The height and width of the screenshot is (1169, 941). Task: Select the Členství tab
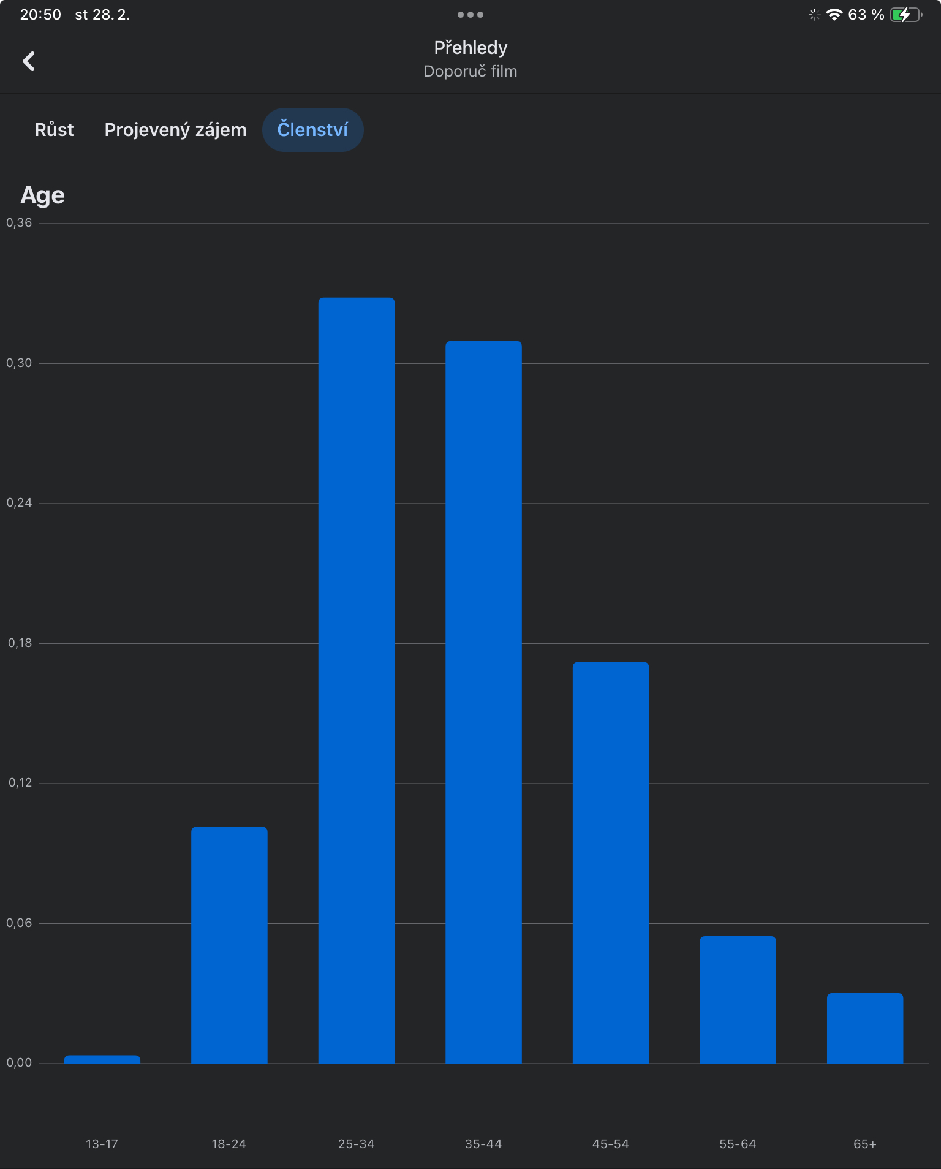pos(312,130)
